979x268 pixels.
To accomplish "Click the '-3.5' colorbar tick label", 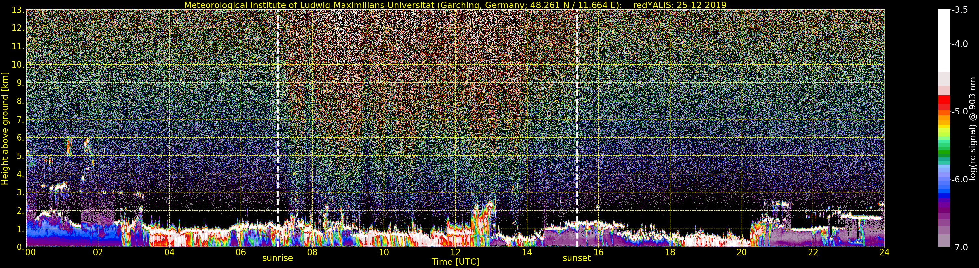I will pyautogui.click(x=960, y=10).
